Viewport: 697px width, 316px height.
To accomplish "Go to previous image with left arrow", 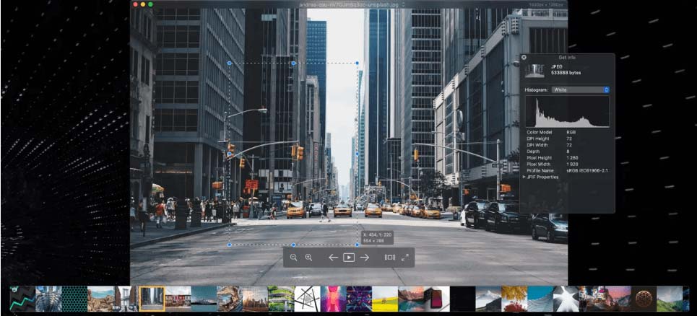I will click(333, 258).
